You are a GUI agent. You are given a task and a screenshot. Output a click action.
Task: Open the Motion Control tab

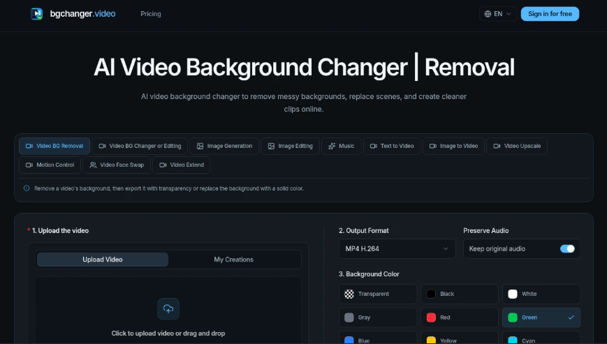click(50, 165)
